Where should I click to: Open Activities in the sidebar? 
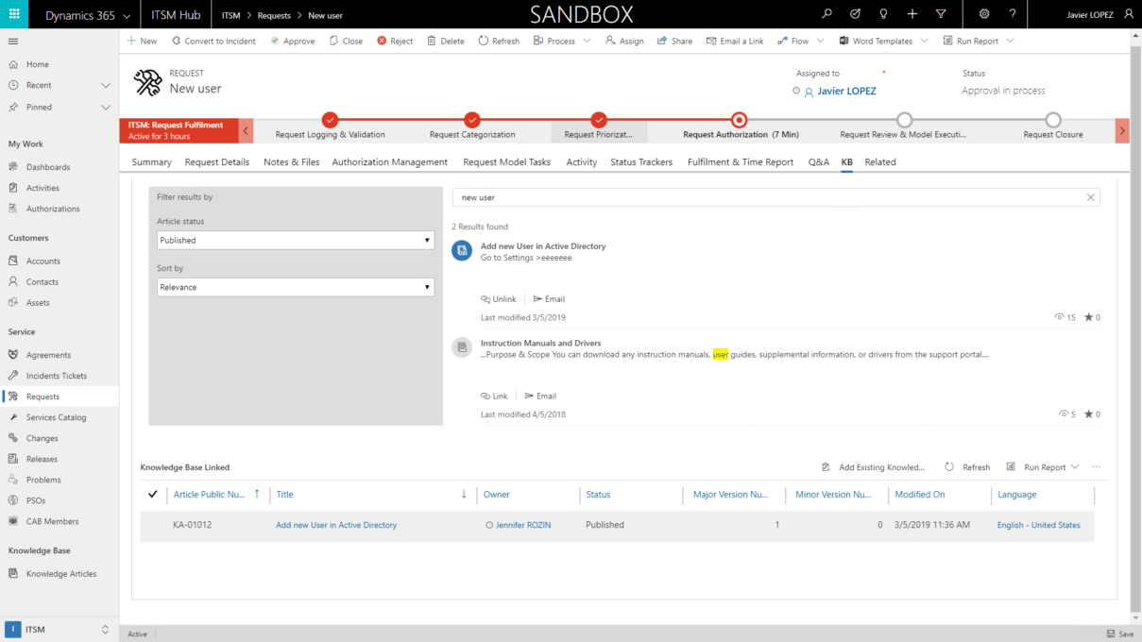(x=43, y=188)
